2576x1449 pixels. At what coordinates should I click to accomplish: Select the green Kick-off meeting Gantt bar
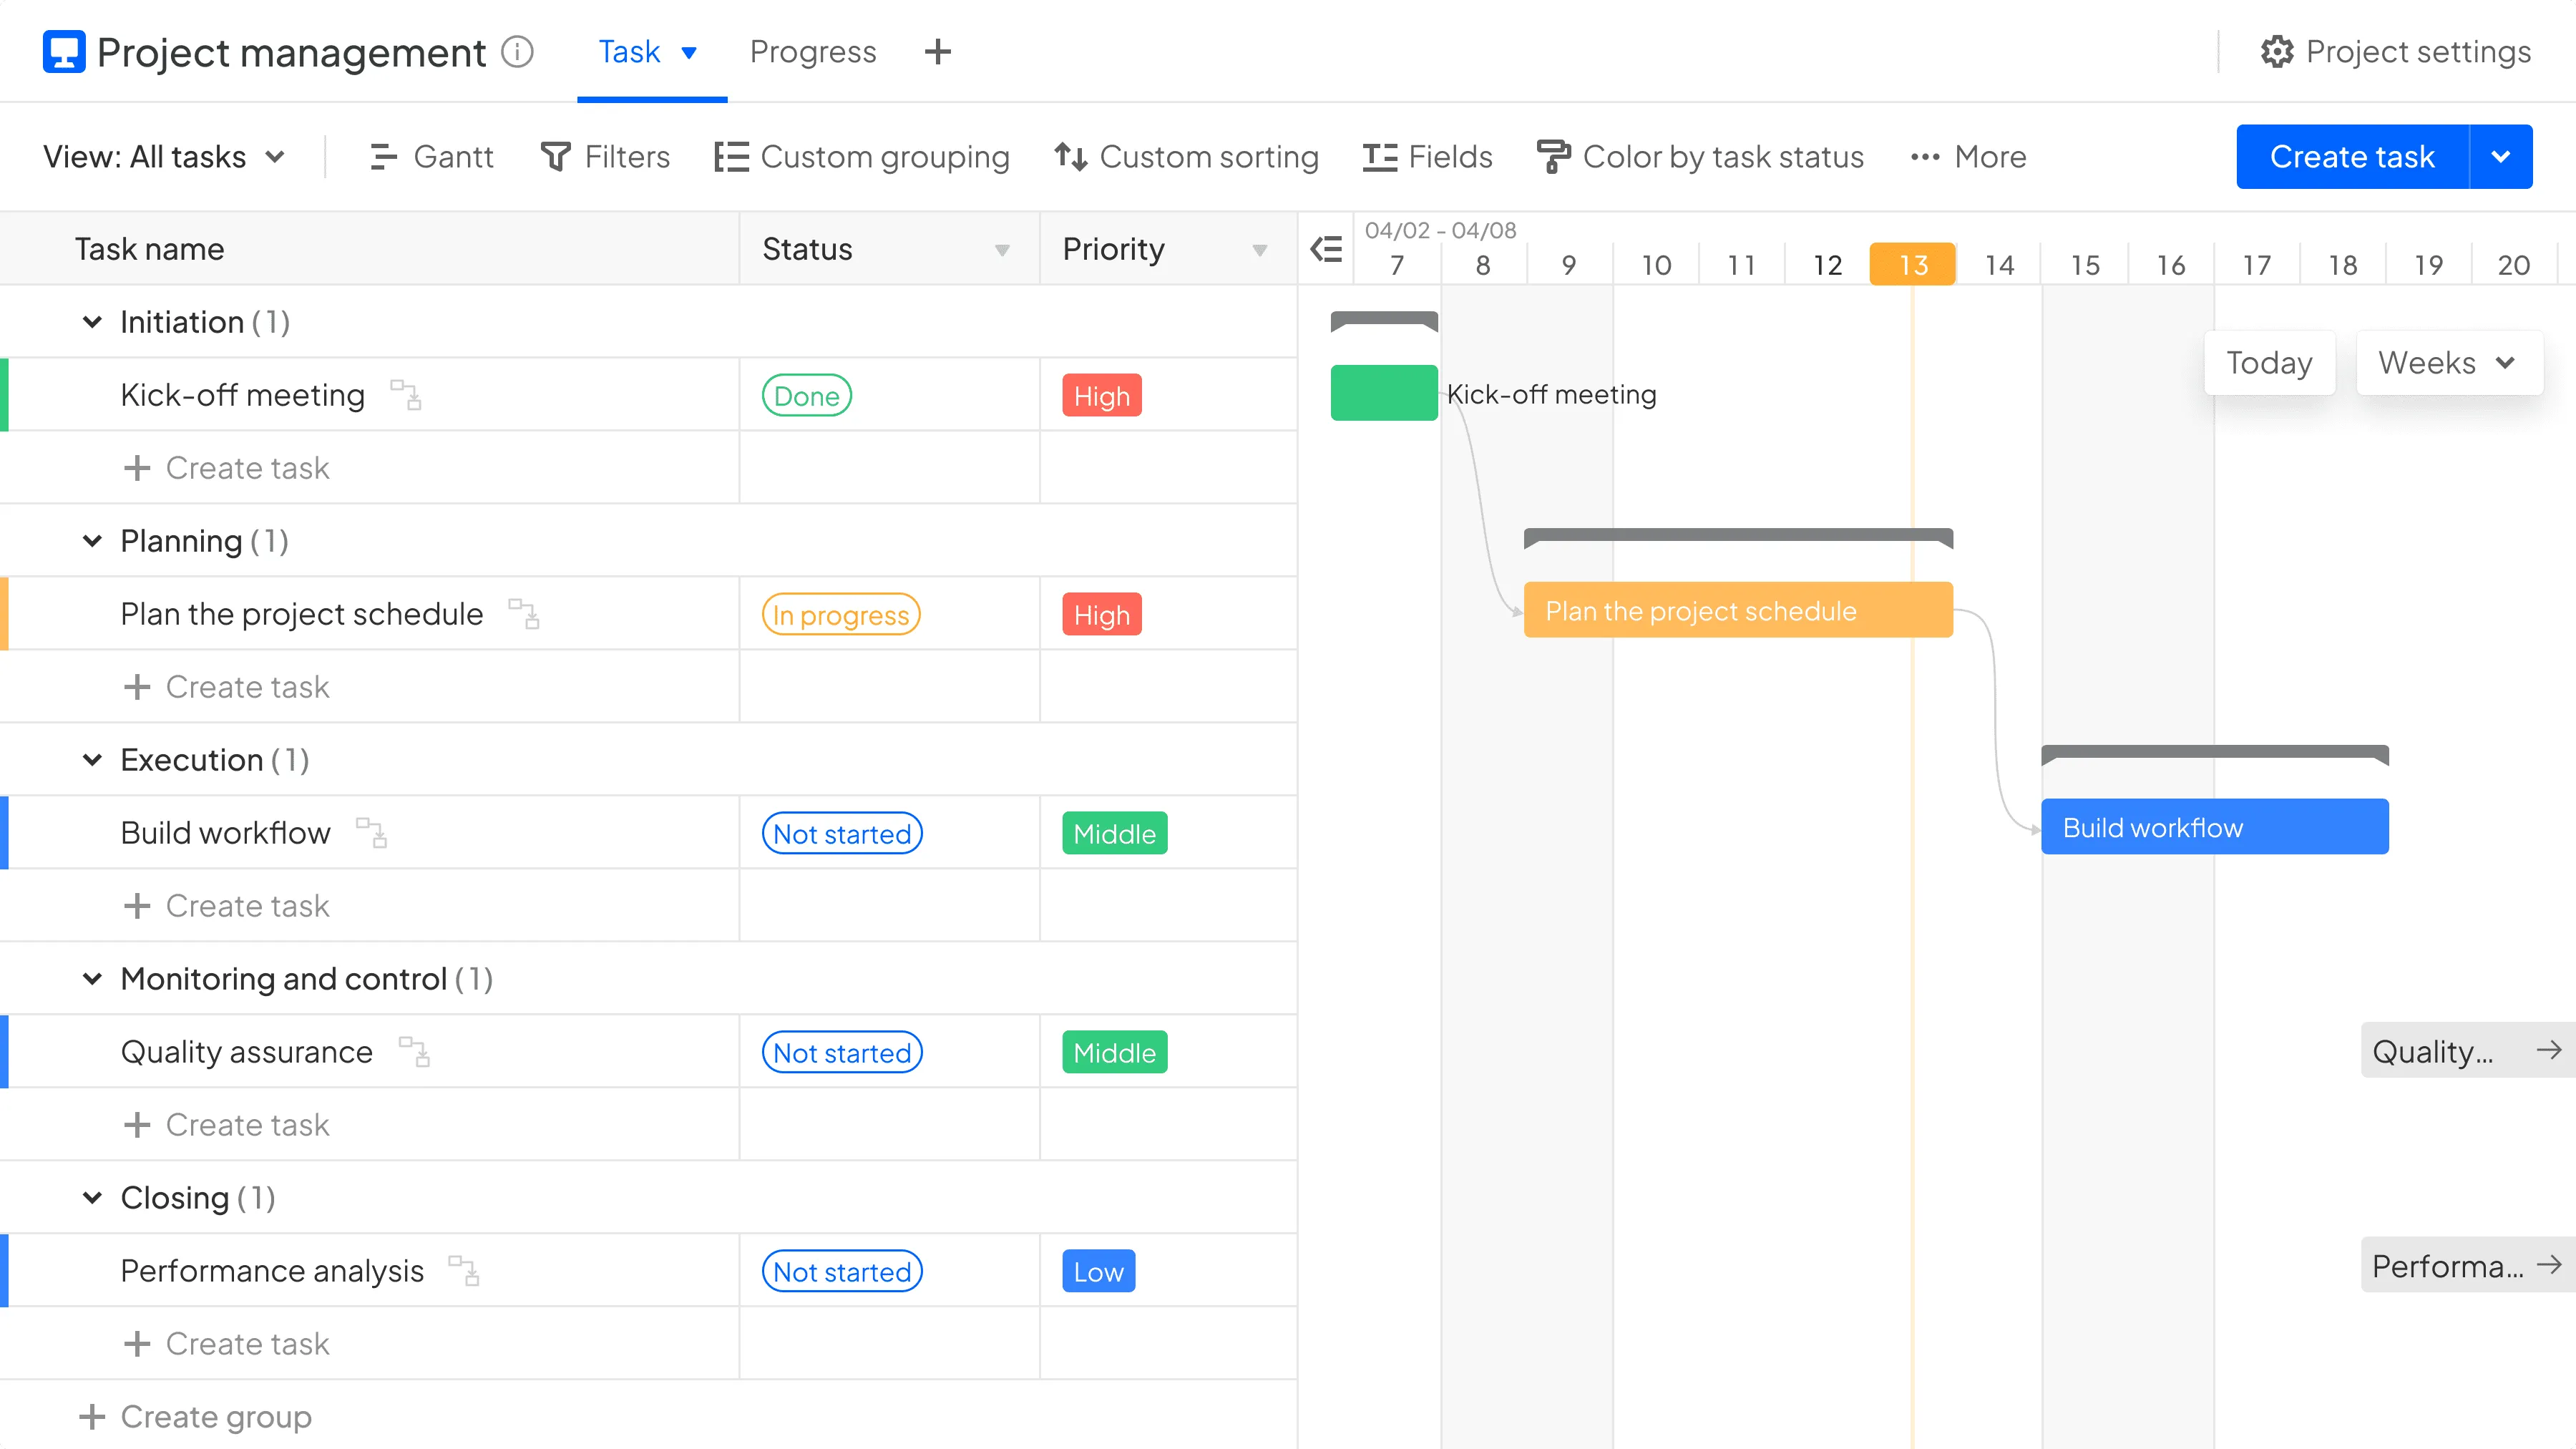tap(1384, 393)
